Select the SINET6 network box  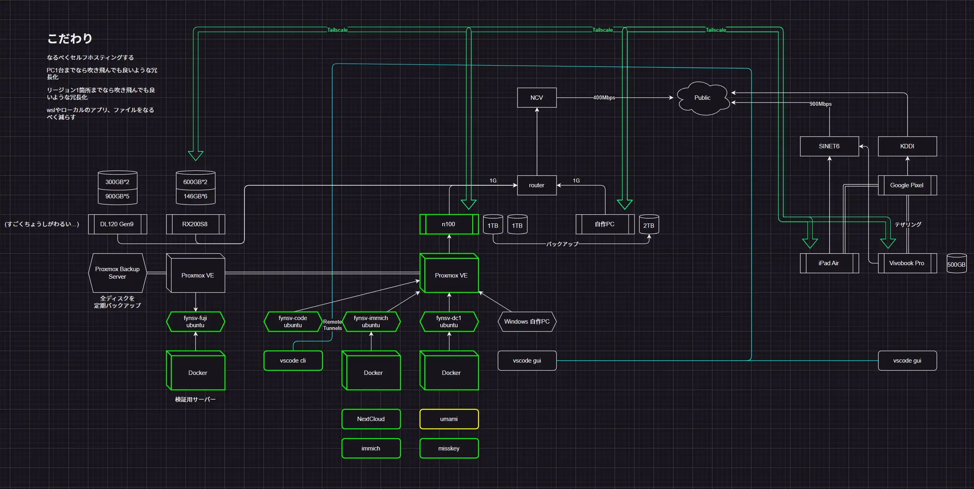(x=829, y=146)
